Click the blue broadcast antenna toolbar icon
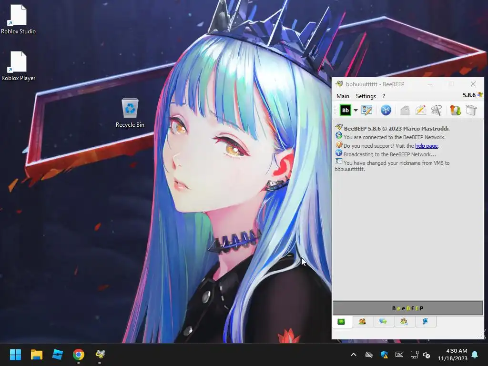This screenshot has height=366, width=488. [386, 110]
